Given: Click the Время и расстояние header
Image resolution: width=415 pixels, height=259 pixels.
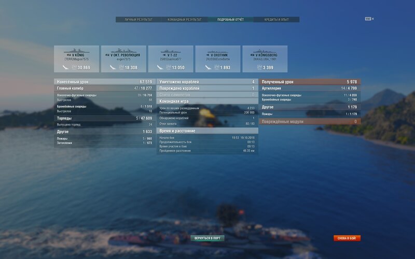Looking at the screenshot, I should [207, 131].
